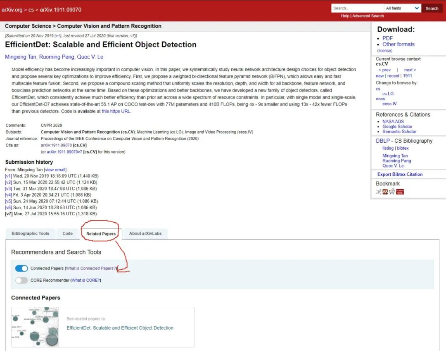Share paper on Reddit icon
Image resolution: width=446 pixels, height=351 pixels.
click(392, 192)
